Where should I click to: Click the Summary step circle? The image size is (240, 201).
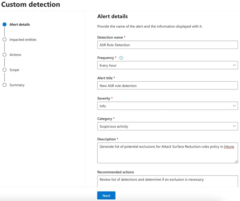(x=4, y=85)
